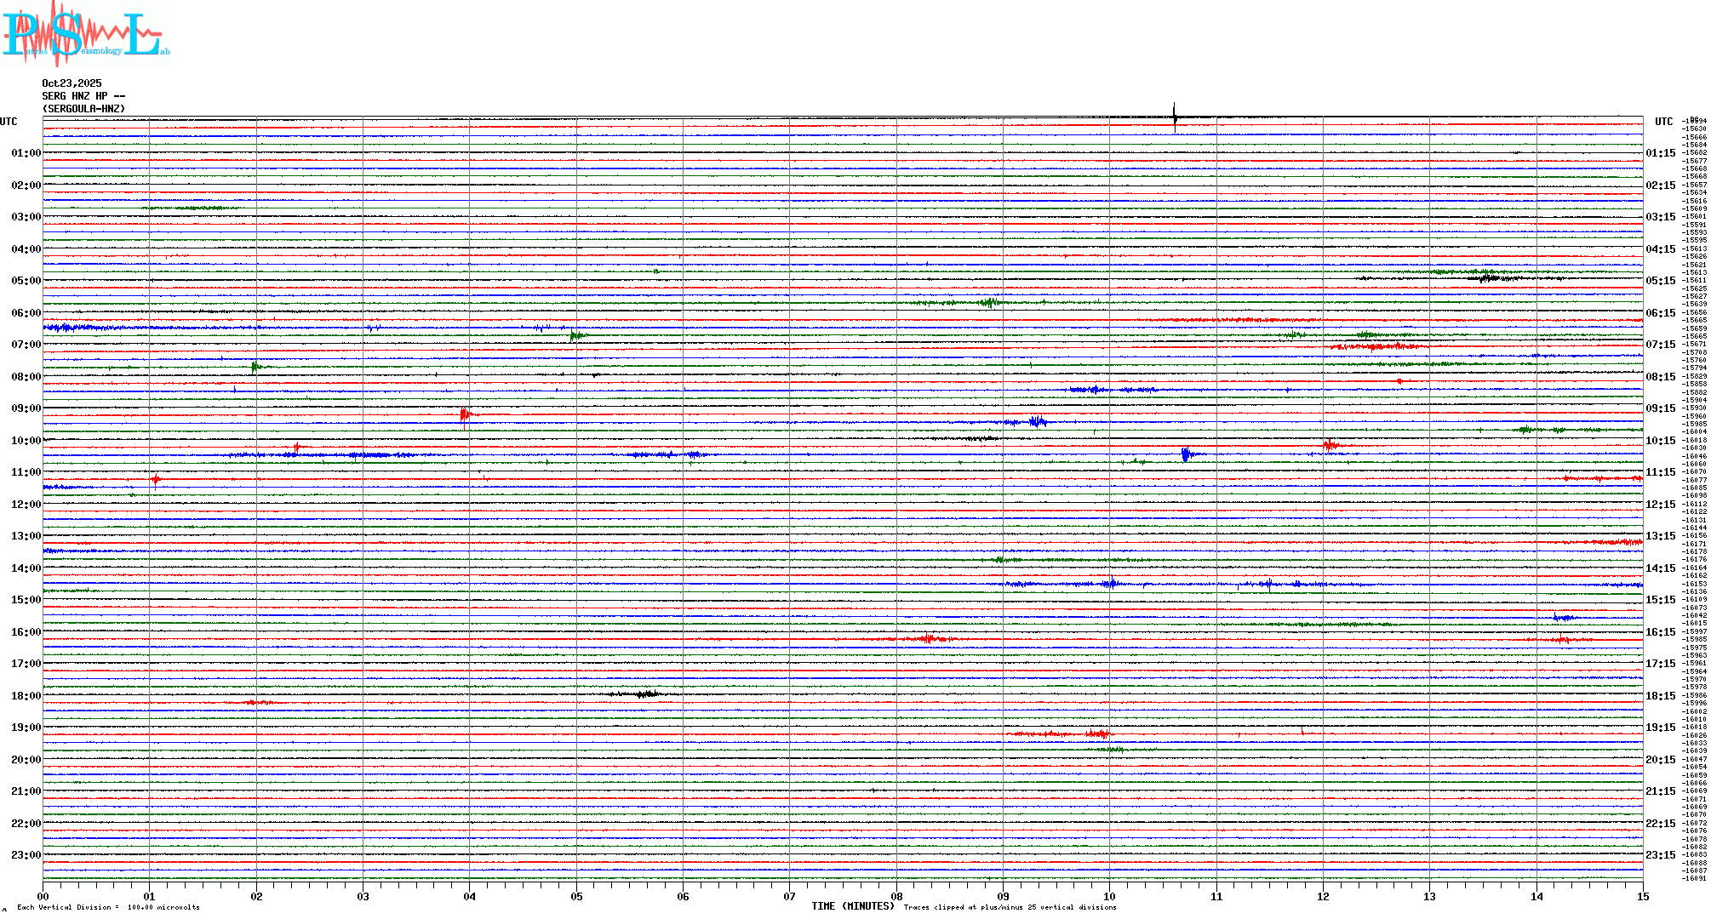Click the UTC header at top right

click(x=1663, y=122)
